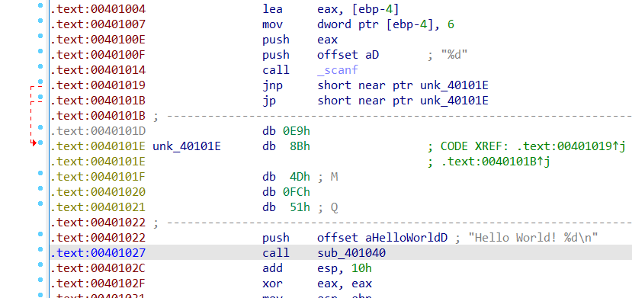The height and width of the screenshot is (298, 632).
Task: Jump to unk_40101E in jnp instruction
Action: [x=454, y=85]
